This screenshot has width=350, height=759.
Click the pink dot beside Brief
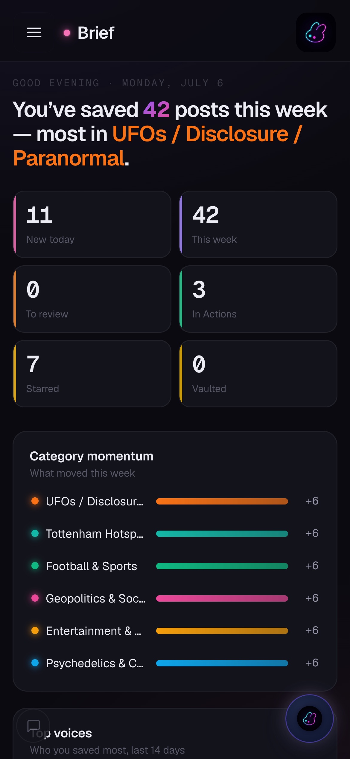(x=67, y=33)
